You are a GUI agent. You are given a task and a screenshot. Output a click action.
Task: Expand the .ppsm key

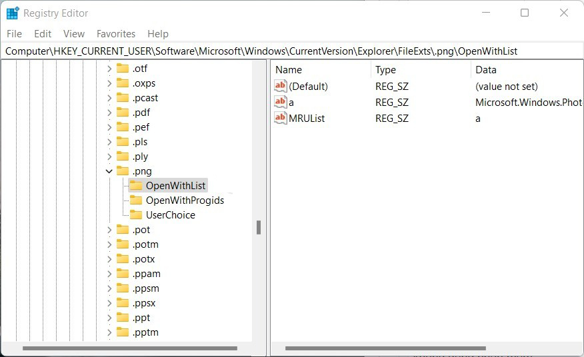point(109,288)
